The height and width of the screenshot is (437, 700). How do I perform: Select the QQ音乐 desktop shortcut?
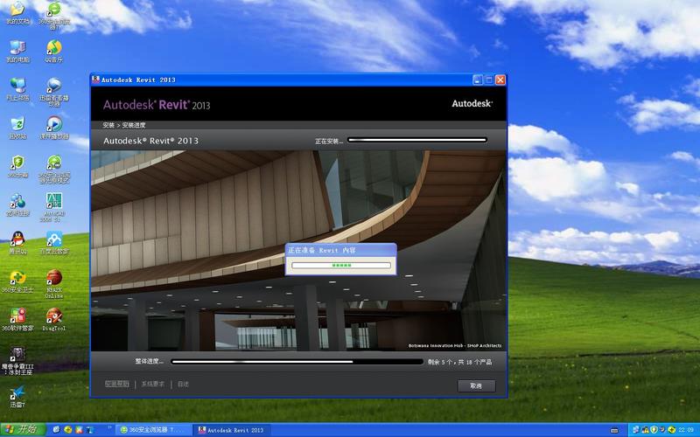point(54,51)
